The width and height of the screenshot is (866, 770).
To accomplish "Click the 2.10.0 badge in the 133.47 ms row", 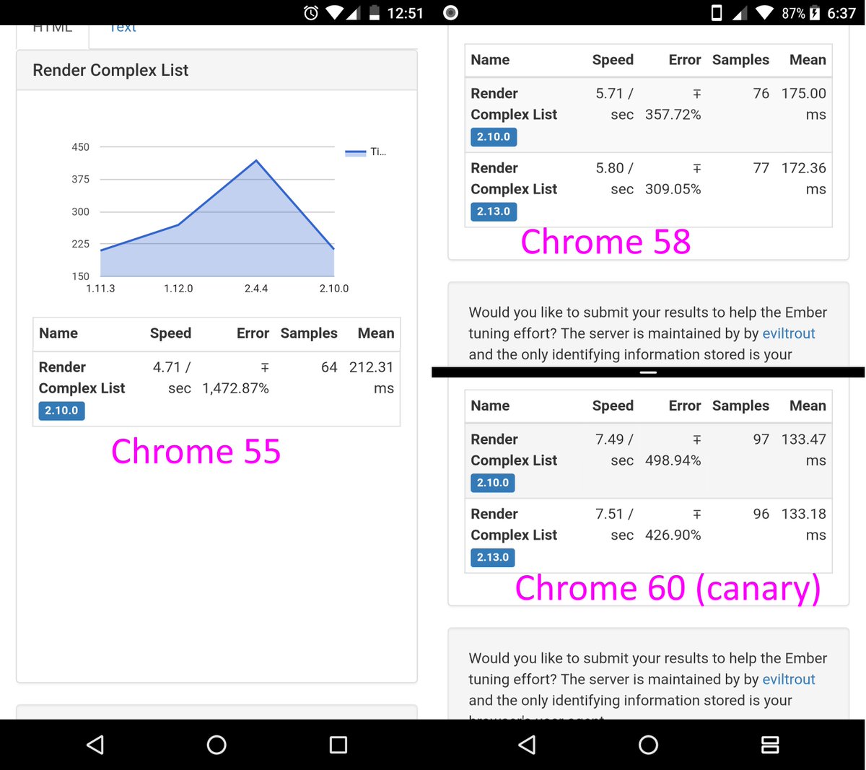I will (493, 483).
